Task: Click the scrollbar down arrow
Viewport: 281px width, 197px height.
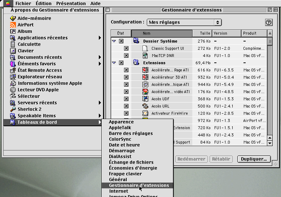Action: [x=270, y=143]
